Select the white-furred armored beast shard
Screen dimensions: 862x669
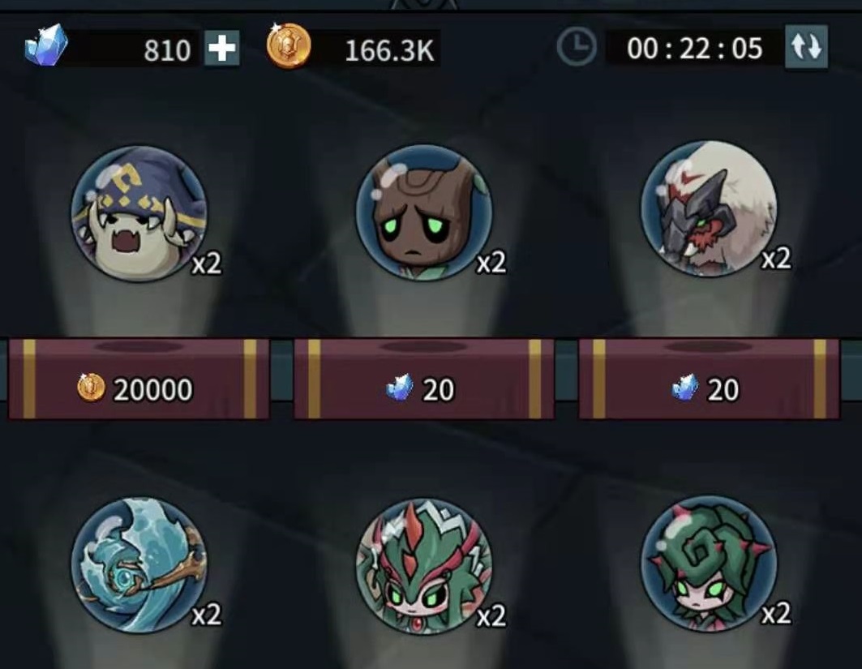pos(710,209)
